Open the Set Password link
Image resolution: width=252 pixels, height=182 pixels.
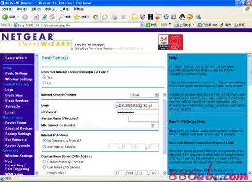pos(16,140)
